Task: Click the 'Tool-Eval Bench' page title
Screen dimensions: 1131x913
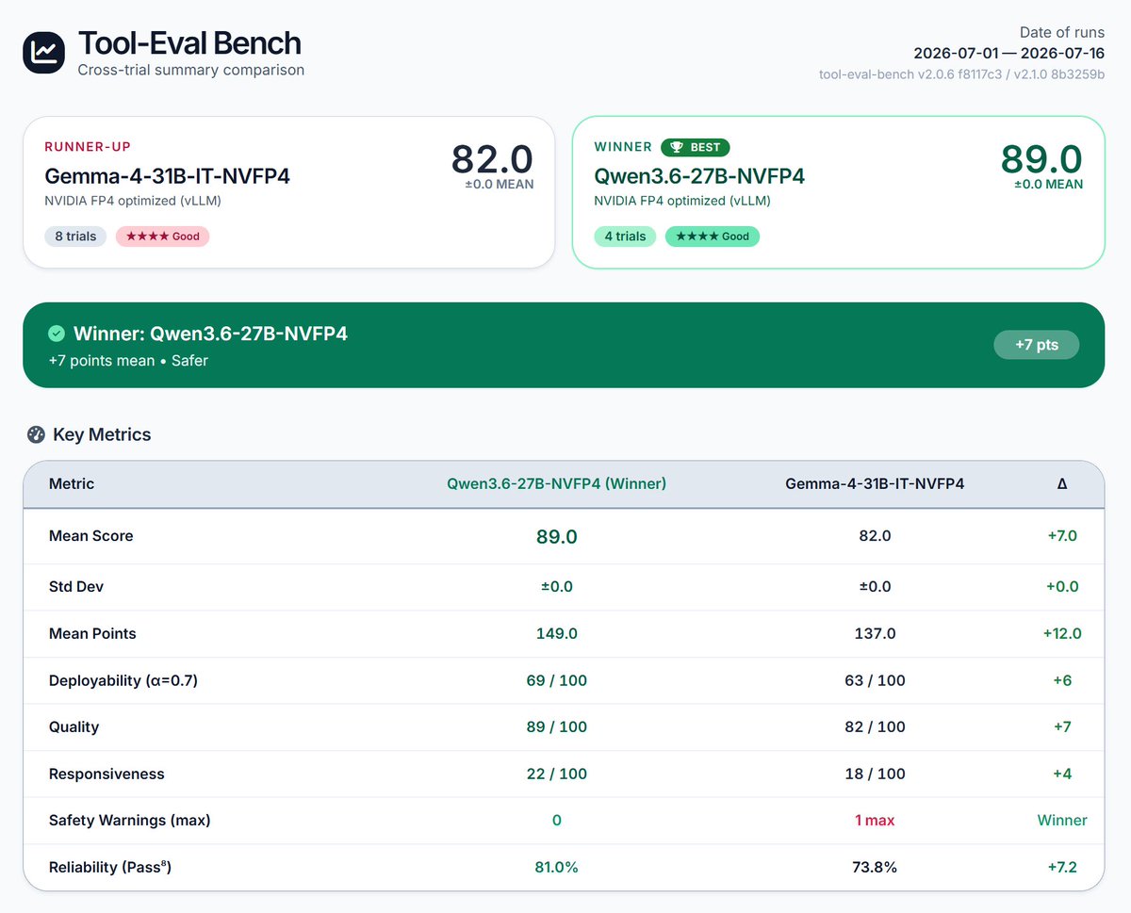Action: pos(189,43)
